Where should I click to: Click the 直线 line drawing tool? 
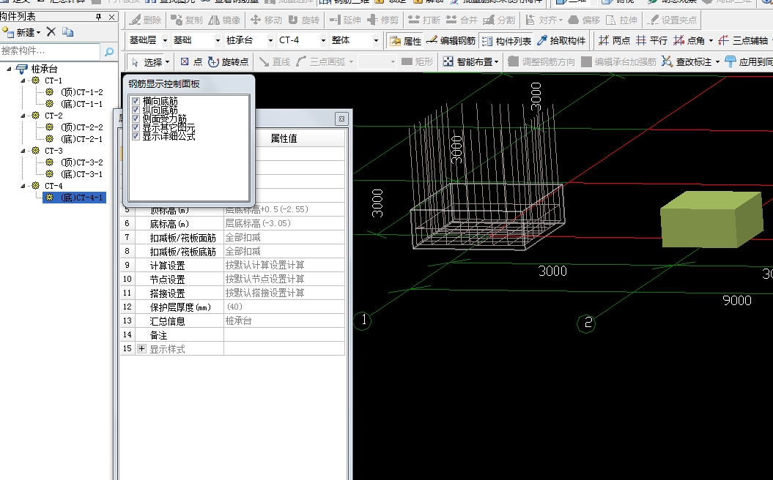click(x=275, y=61)
